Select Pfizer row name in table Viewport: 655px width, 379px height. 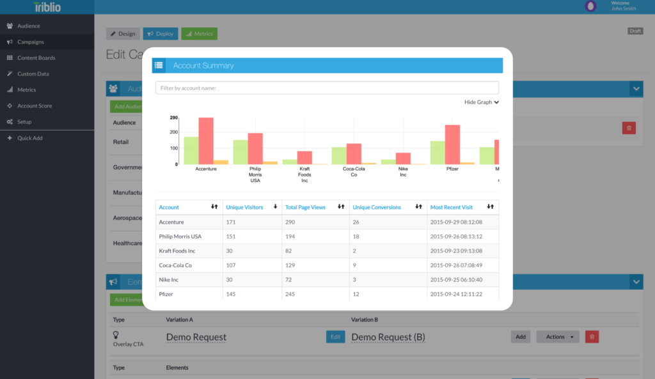point(166,294)
